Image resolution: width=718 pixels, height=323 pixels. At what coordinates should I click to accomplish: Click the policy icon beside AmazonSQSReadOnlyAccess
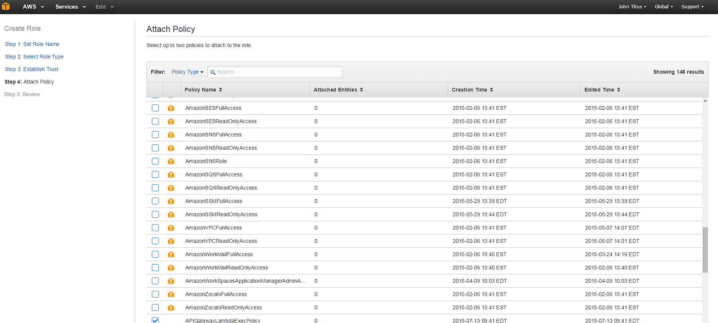point(171,188)
